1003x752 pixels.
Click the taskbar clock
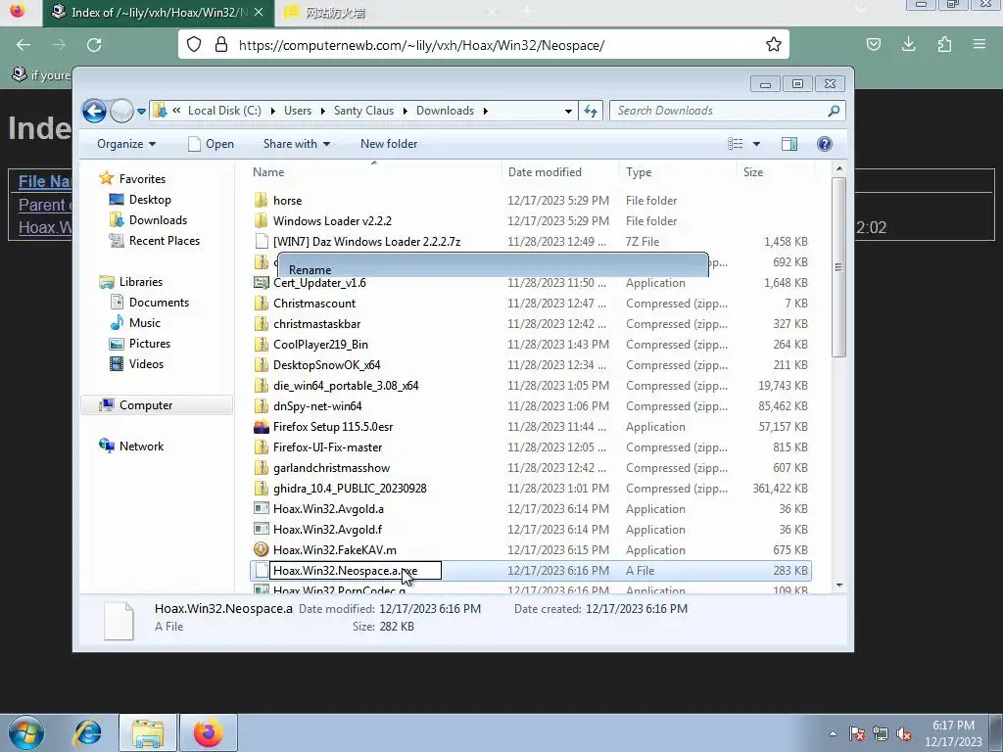tap(953, 733)
